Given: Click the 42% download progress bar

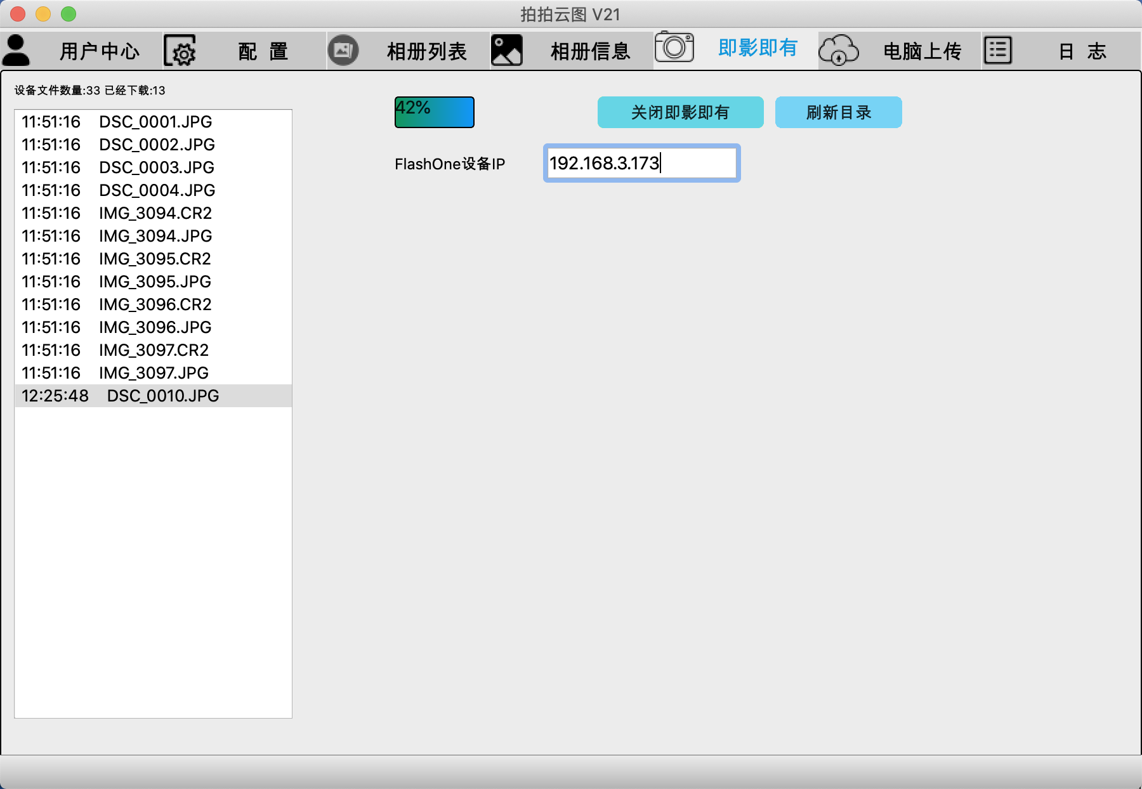Looking at the screenshot, I should 435,112.
